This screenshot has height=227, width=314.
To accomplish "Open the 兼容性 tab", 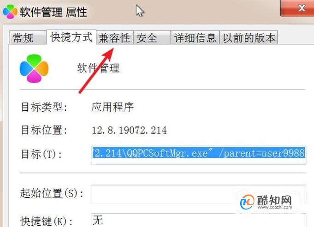I will pyautogui.click(x=114, y=37).
